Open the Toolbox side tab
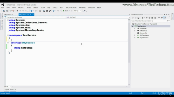 (x=2, y=16)
